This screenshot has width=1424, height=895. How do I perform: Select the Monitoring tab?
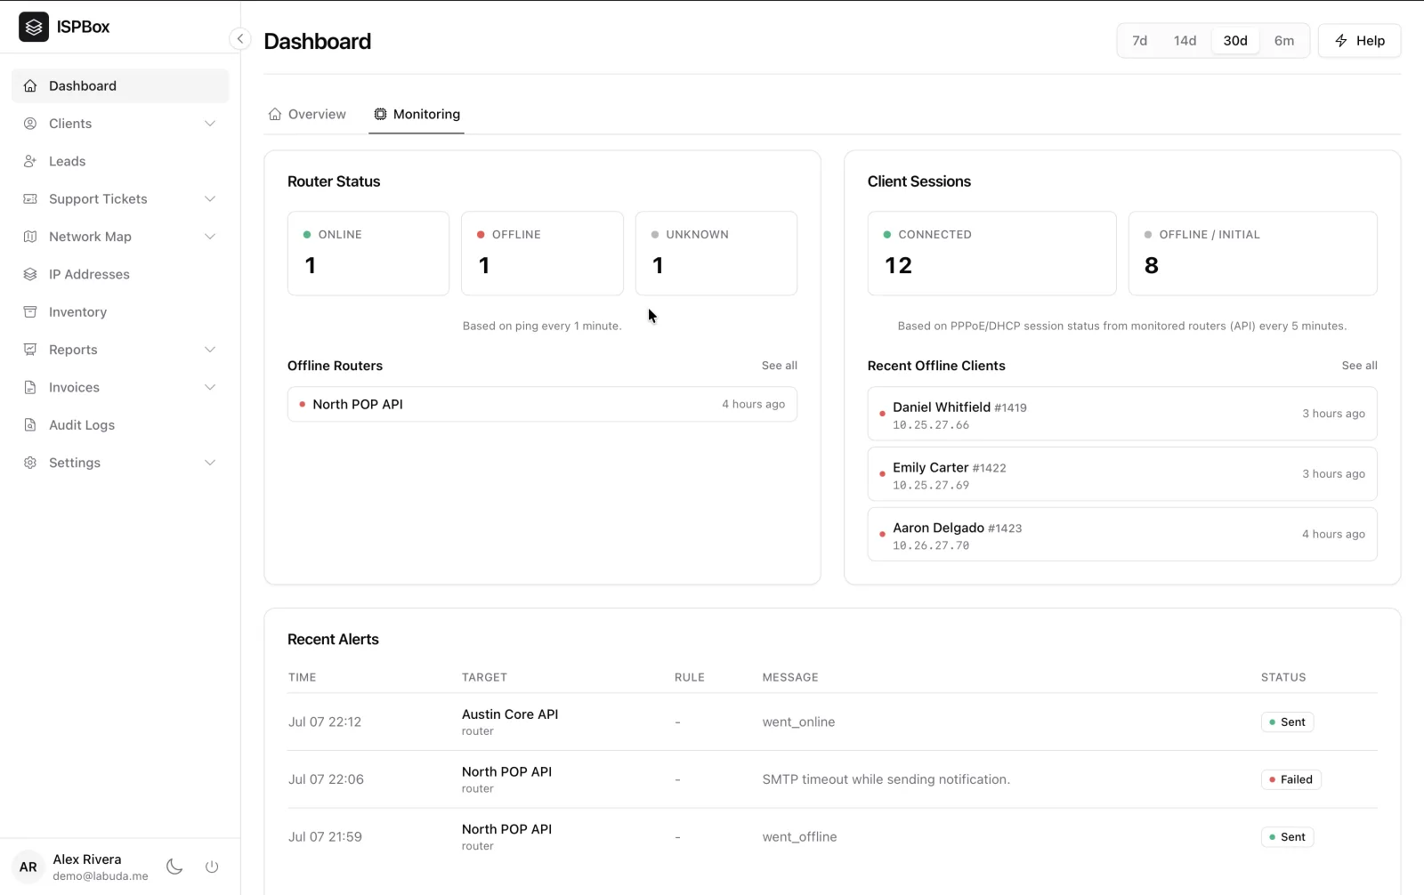point(417,114)
